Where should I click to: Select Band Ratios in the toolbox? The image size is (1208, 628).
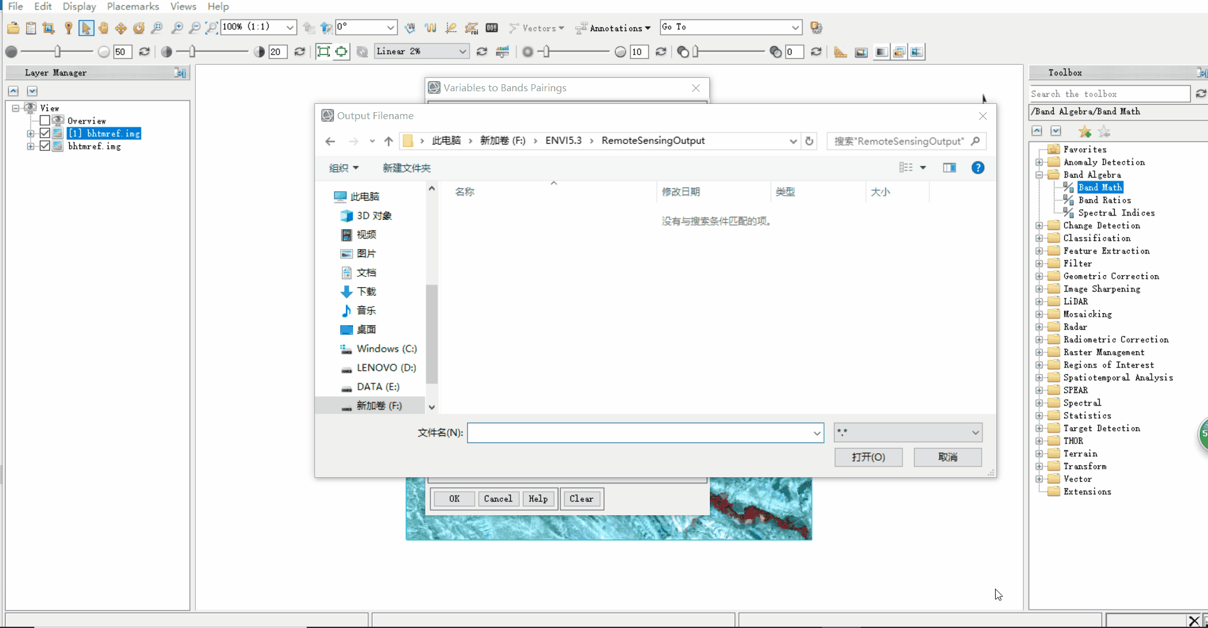[x=1105, y=200]
